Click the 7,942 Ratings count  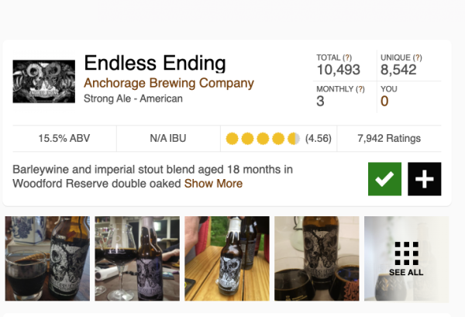click(389, 139)
